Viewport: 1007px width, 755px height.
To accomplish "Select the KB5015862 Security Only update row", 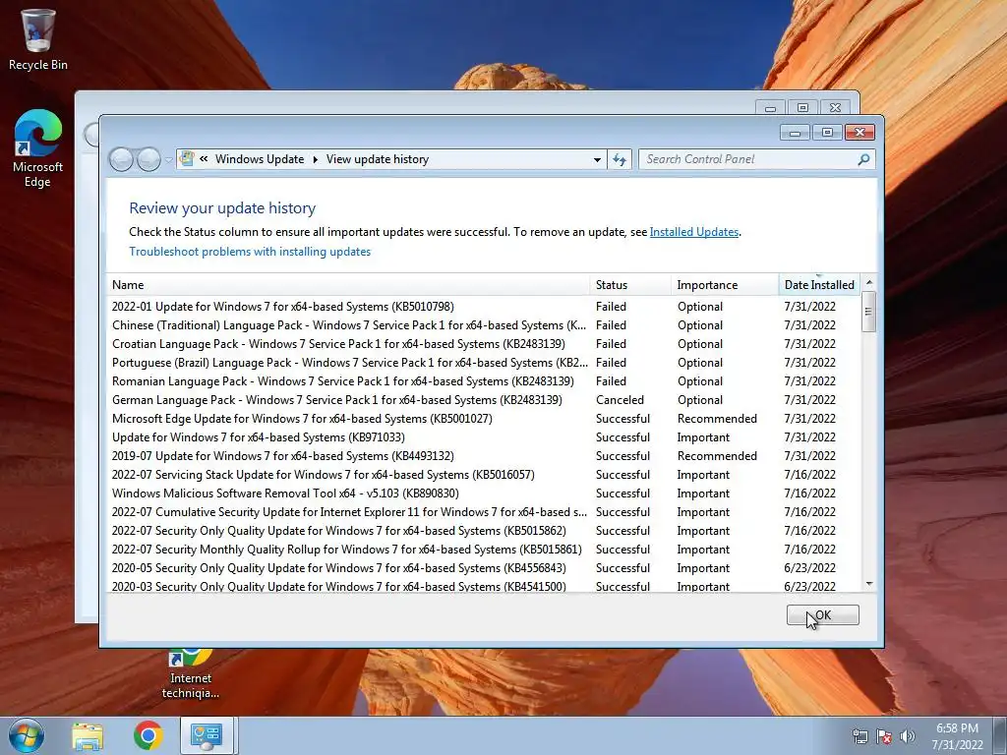I will [483, 530].
